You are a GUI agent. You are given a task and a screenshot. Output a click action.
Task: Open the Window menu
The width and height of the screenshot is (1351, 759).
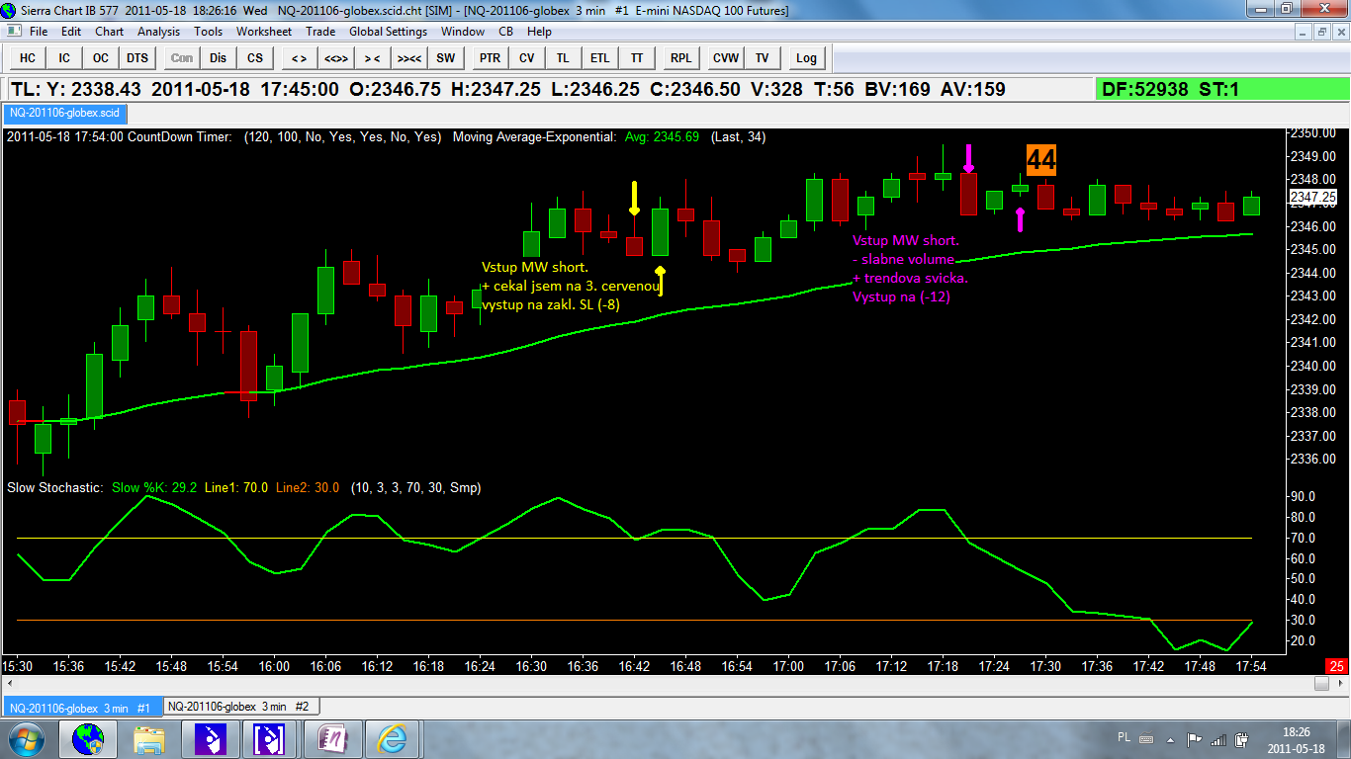[x=462, y=32]
